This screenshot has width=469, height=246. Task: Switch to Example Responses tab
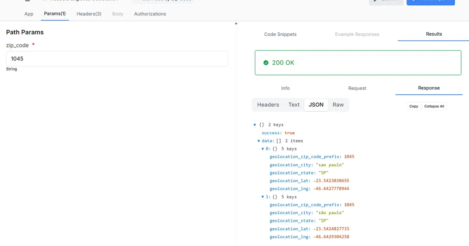(357, 34)
